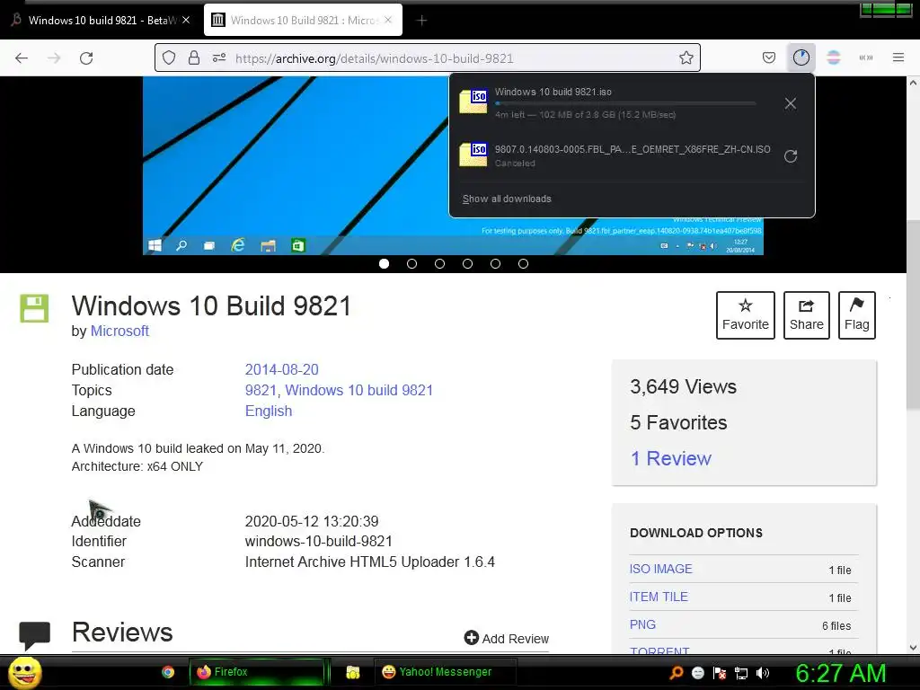Close the BetaWiki tab
The width and height of the screenshot is (920, 690).
(186, 20)
